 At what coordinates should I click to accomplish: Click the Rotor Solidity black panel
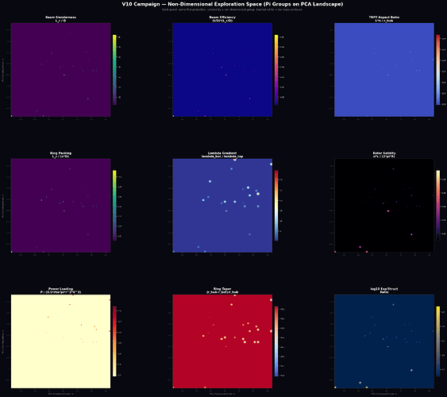click(x=384, y=206)
